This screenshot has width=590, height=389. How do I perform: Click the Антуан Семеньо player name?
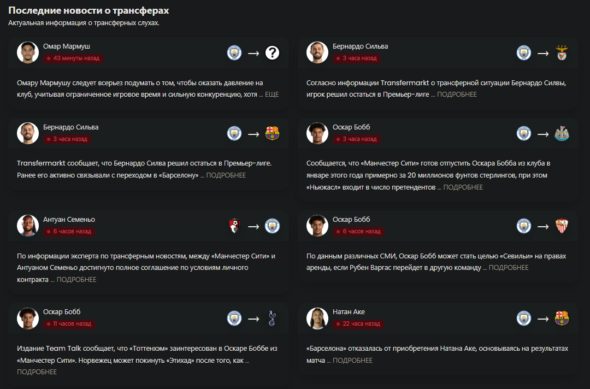coord(69,220)
